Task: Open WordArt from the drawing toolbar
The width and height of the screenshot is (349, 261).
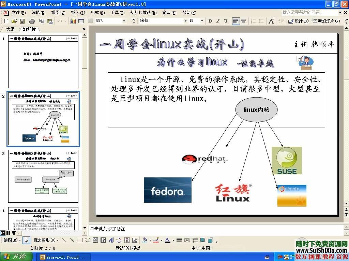Action: point(110,240)
